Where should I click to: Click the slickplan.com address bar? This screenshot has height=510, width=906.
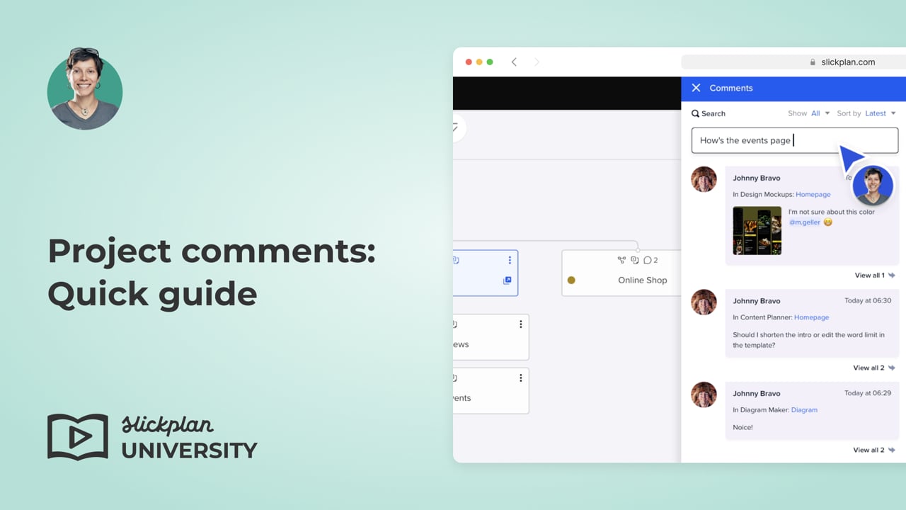[793, 62]
